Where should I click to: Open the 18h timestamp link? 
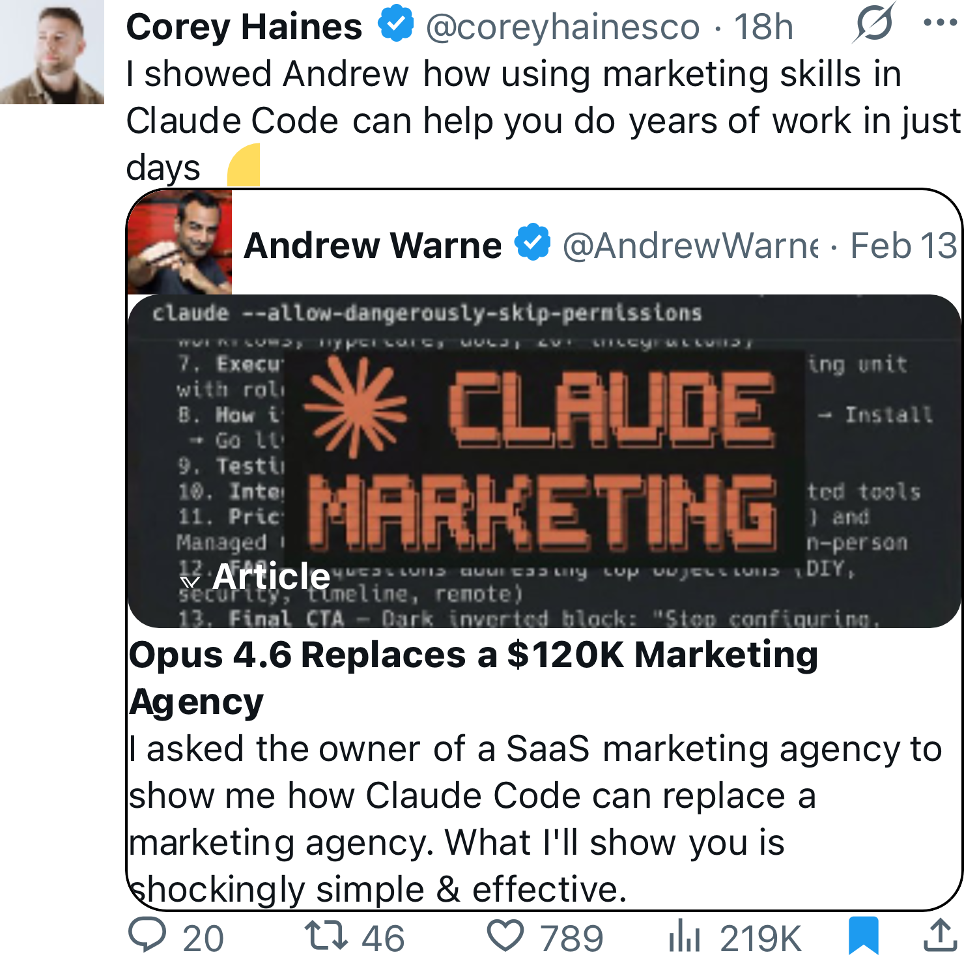(764, 27)
